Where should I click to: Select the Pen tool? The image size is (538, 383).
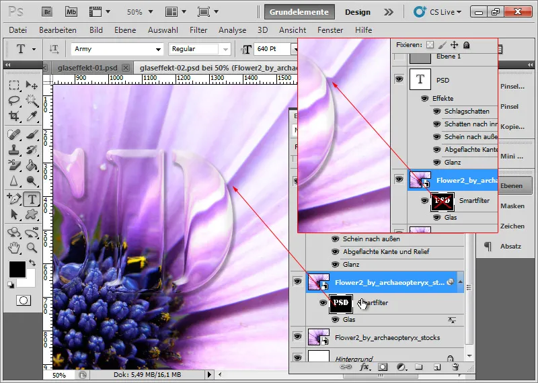[13, 199]
